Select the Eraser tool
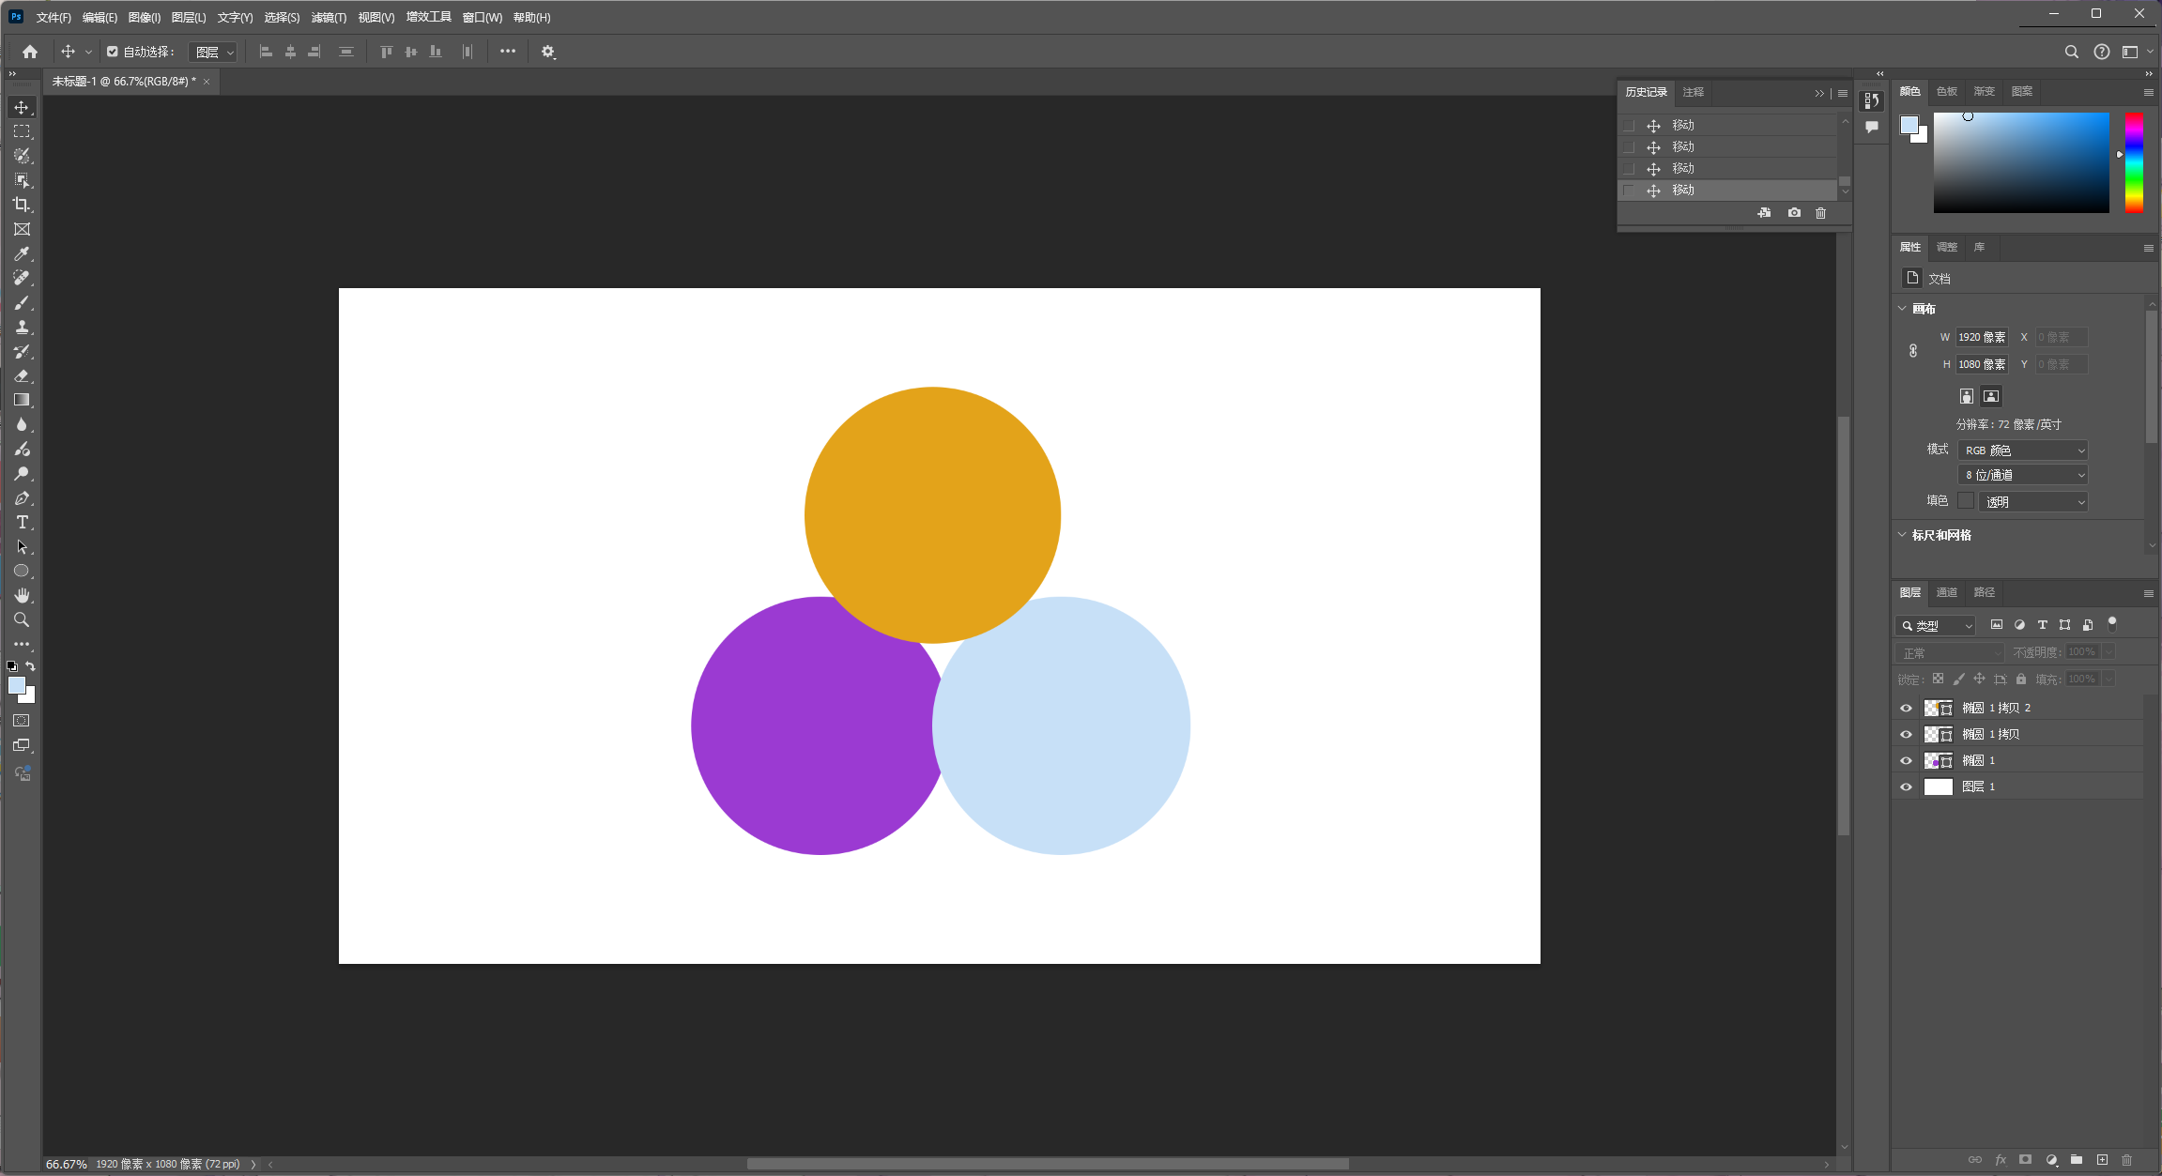The height and width of the screenshot is (1176, 2162). click(22, 376)
